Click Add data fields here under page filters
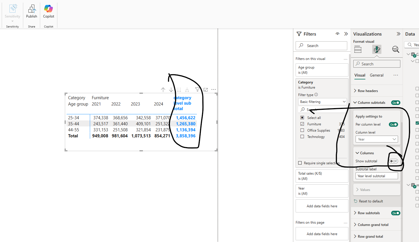The width and height of the screenshot is (419, 242). click(x=322, y=234)
